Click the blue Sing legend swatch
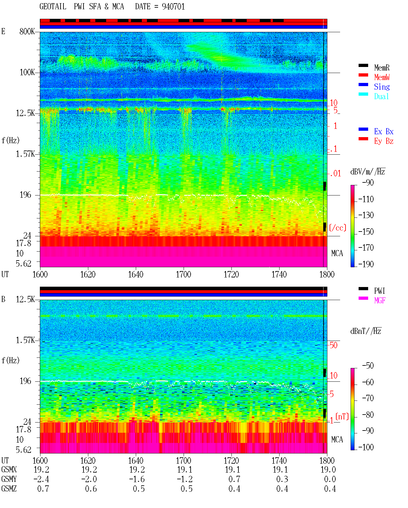The height and width of the screenshot is (508, 408). pyautogui.click(x=363, y=85)
